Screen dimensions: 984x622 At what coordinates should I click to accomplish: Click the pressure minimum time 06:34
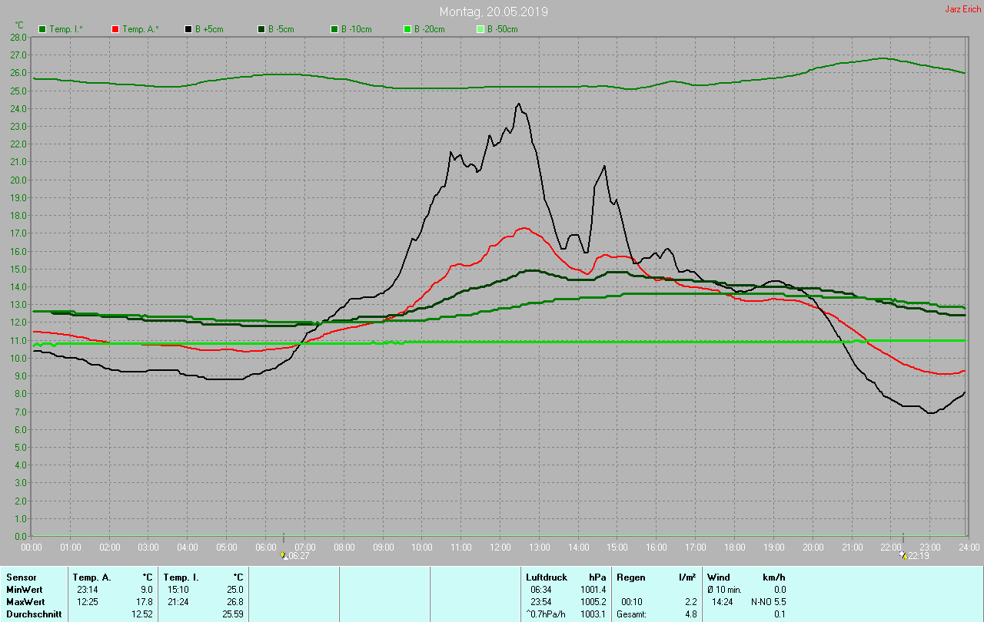(541, 589)
